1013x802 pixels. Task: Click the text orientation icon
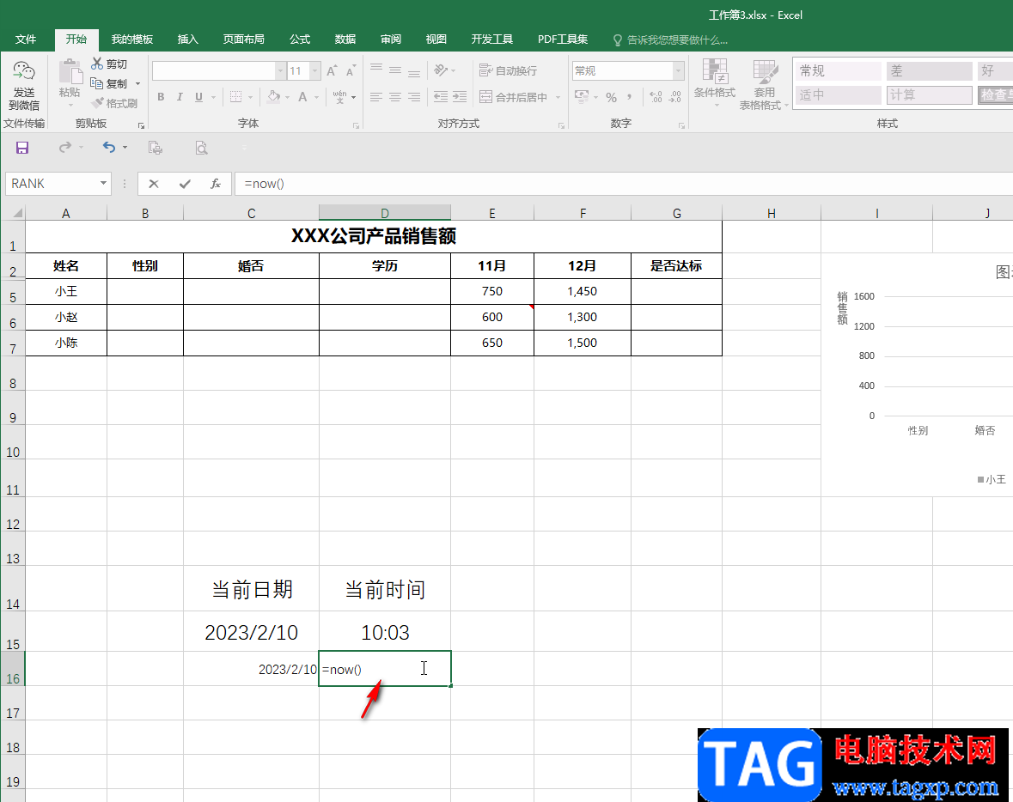tap(442, 70)
